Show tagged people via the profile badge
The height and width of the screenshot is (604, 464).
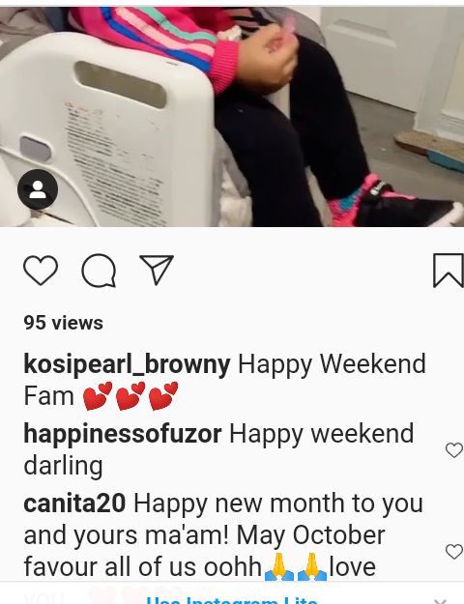[x=38, y=189]
